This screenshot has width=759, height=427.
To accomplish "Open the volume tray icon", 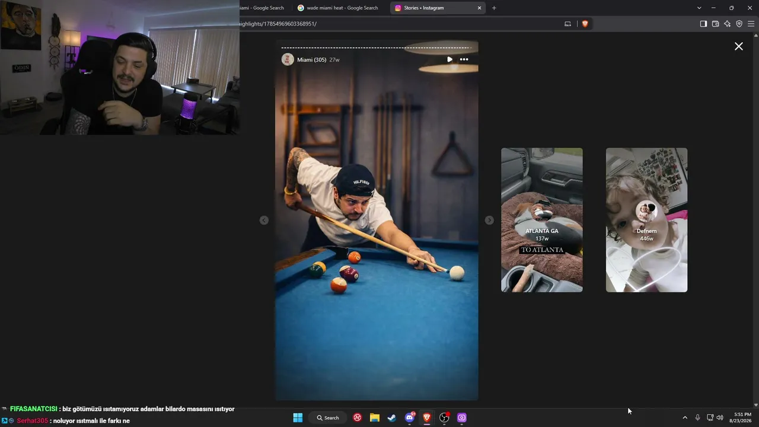I will pos(720,418).
